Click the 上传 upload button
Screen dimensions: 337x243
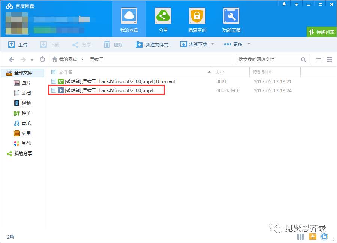(18, 44)
